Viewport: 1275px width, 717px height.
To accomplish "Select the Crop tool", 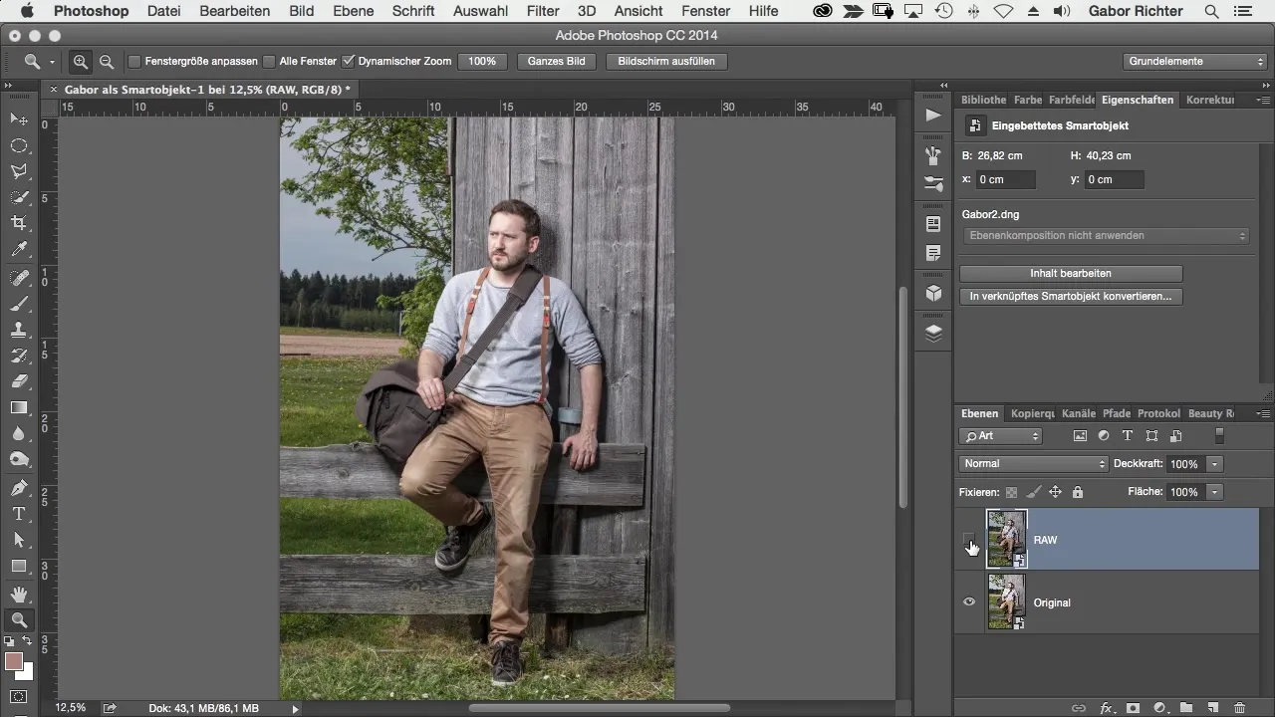I will [19, 223].
